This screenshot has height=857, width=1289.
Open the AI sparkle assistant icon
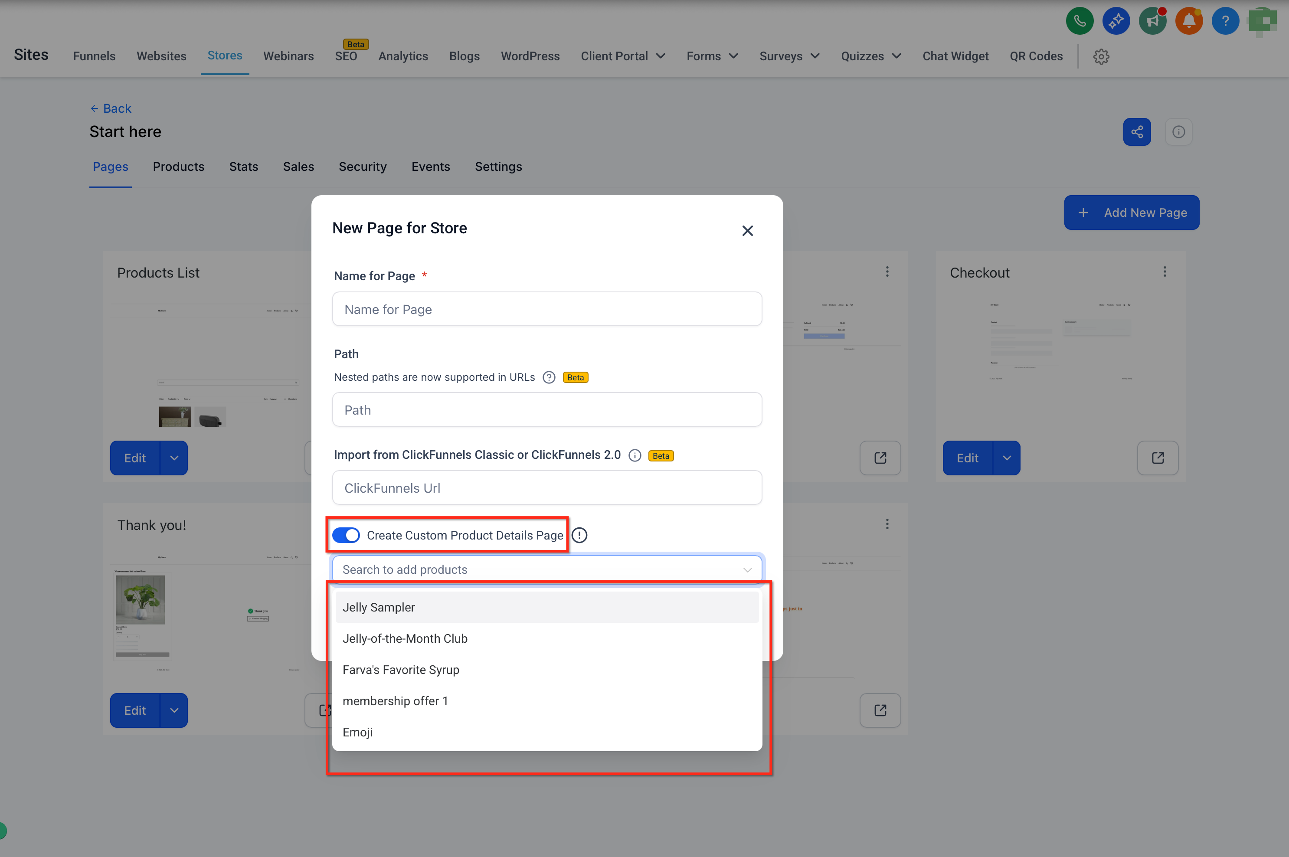coord(1116,21)
